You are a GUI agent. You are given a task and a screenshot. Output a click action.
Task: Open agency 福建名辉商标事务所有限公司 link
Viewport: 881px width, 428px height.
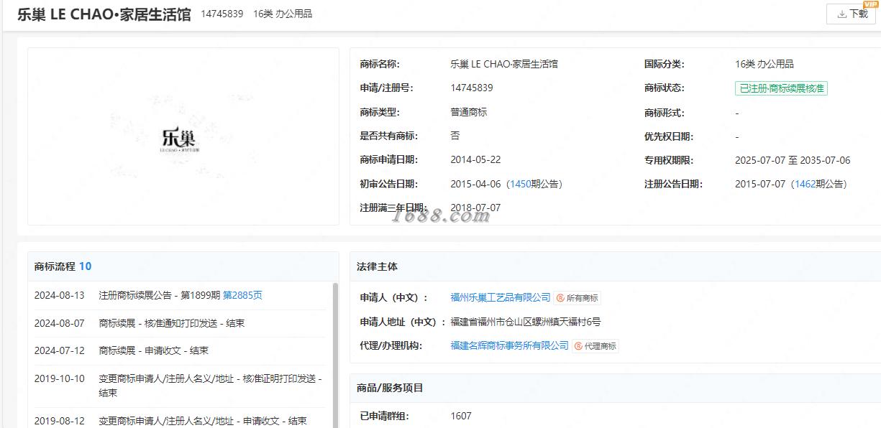(509, 345)
